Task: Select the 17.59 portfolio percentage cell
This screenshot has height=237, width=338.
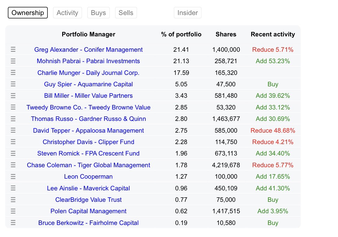Action: tap(181, 73)
